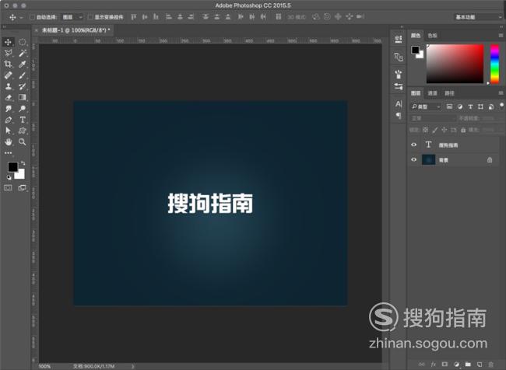
Task: Select the Eraser tool
Action: click(9, 97)
